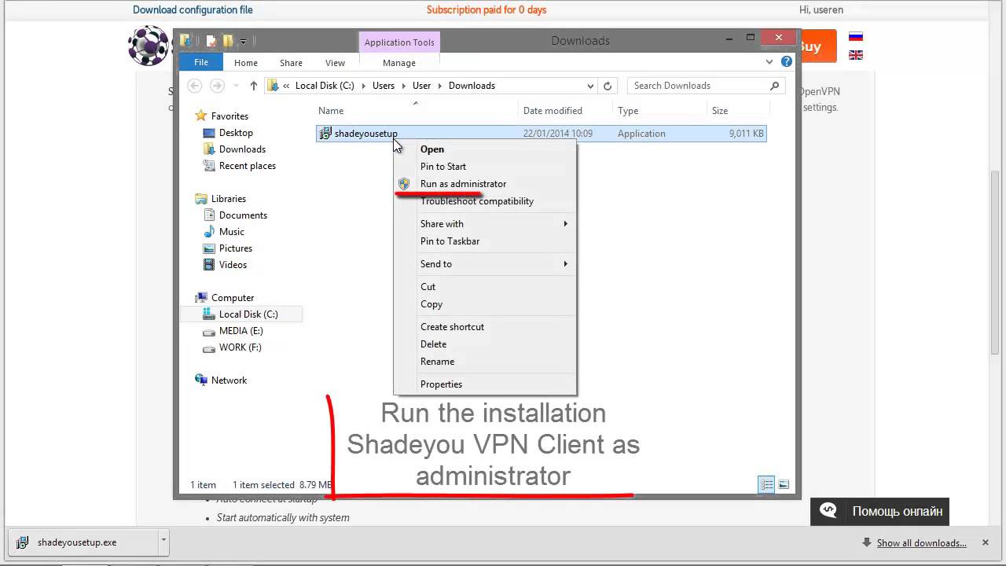Open the Music library

click(x=231, y=232)
